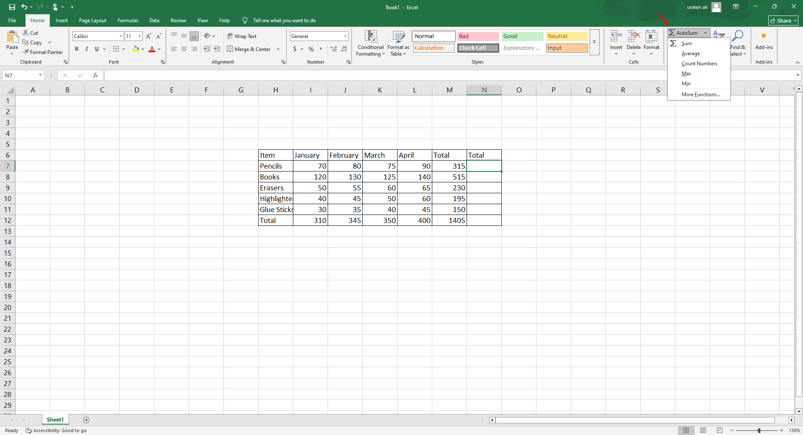Click the Increase Decimal icon
Screen dimensions: 803x435
[x=334, y=49]
